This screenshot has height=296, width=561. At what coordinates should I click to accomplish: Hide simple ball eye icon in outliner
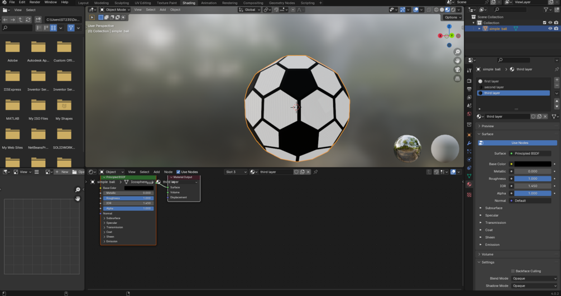550,28
